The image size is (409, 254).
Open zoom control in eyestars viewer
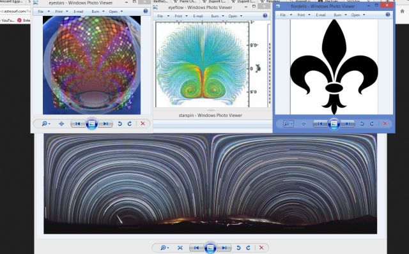(46, 123)
